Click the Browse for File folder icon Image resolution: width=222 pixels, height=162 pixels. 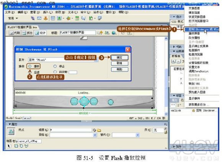(x=99, y=130)
